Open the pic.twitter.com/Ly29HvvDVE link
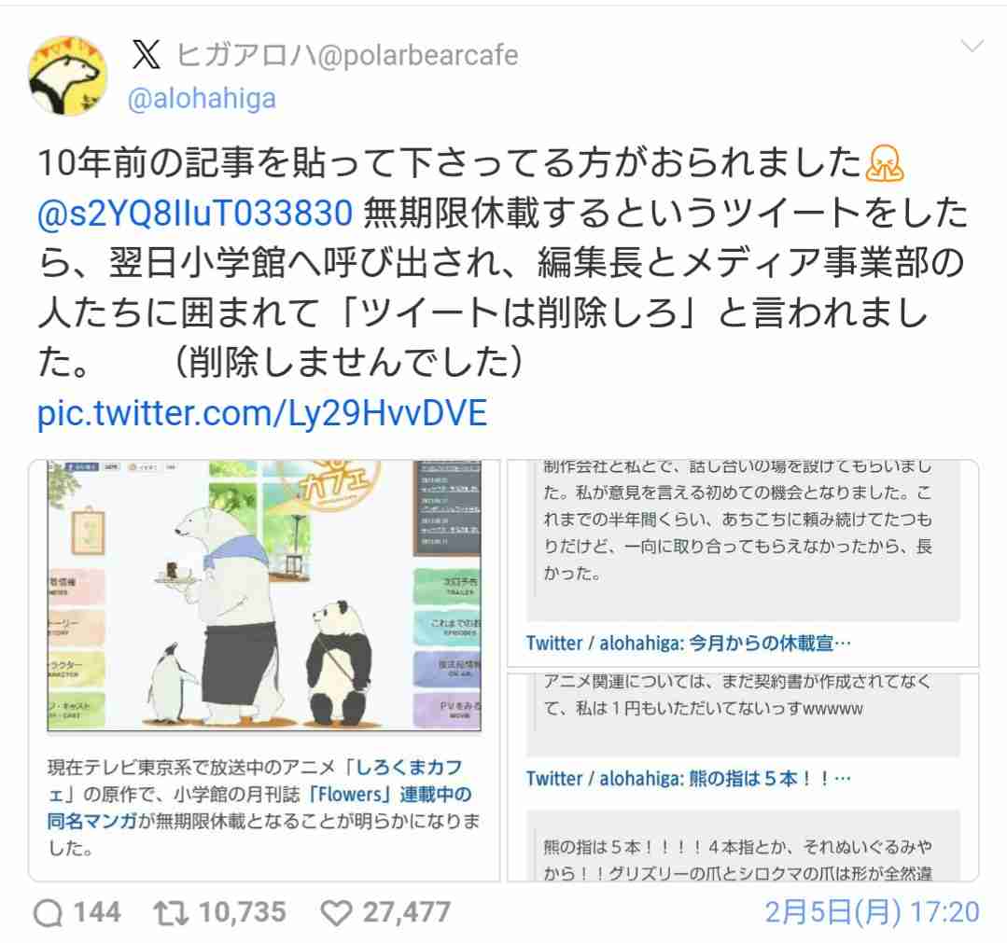The image size is (1007, 943). (262, 413)
